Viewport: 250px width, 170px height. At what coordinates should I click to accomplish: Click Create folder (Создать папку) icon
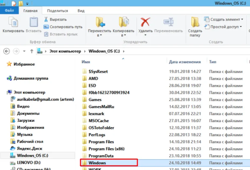click(195, 22)
